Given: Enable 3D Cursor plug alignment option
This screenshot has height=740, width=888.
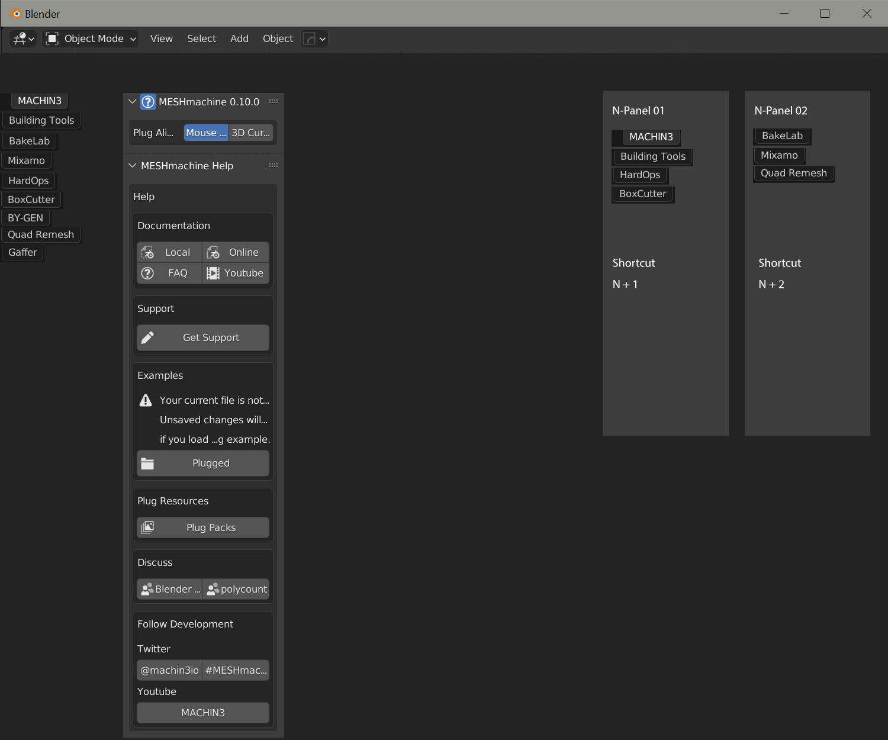Looking at the screenshot, I should (x=251, y=133).
